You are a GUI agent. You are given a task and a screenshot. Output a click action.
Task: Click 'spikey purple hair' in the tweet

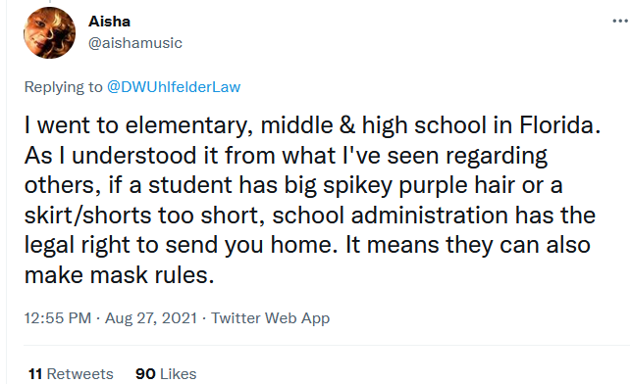point(418,185)
